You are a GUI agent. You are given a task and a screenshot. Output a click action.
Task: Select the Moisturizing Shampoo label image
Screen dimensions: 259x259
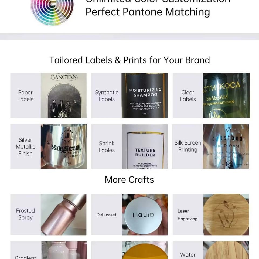145,96
